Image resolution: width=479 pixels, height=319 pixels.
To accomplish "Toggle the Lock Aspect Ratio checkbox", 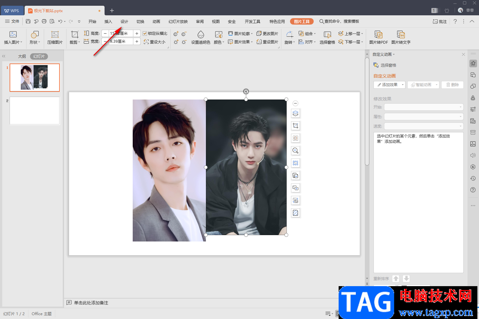I will point(145,33).
